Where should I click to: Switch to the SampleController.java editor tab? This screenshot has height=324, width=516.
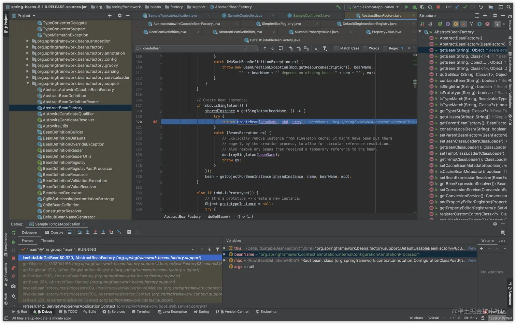pos(245,16)
